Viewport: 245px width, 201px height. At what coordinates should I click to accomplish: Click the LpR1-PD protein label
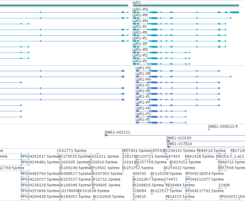click(143, 109)
